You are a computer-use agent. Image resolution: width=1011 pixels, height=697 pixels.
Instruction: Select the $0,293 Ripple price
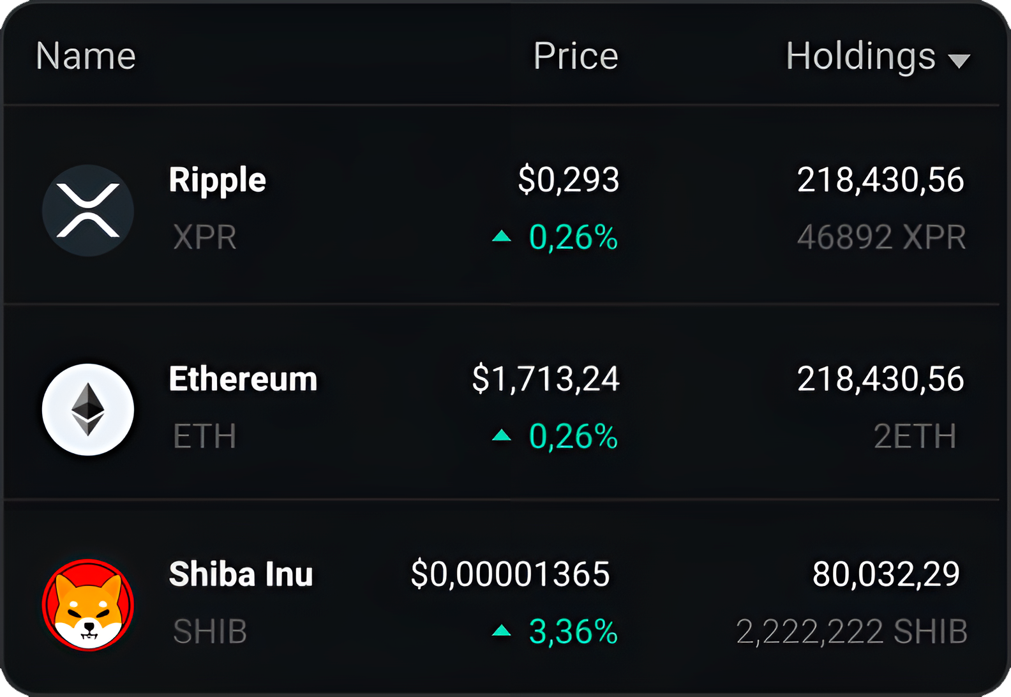point(569,179)
